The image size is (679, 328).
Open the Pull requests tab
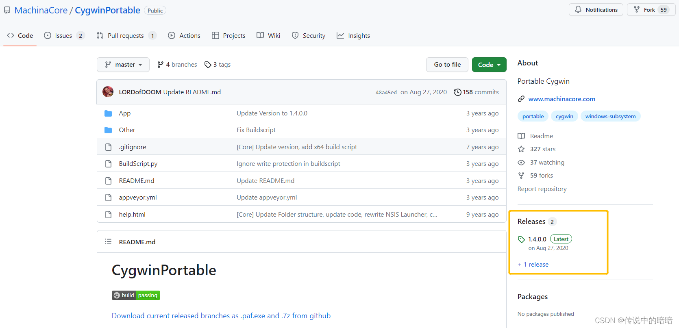126,36
